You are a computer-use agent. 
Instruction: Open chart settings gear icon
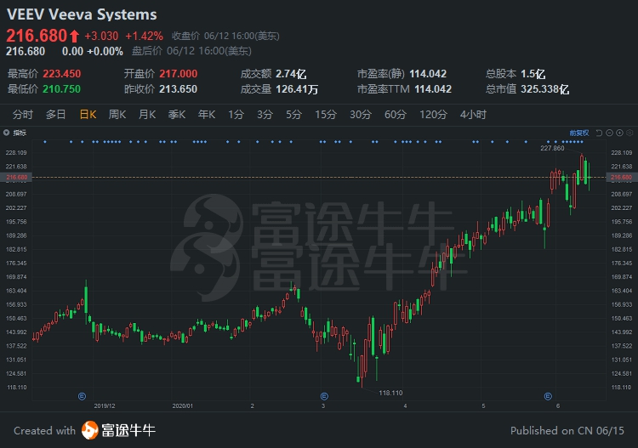[630, 133]
